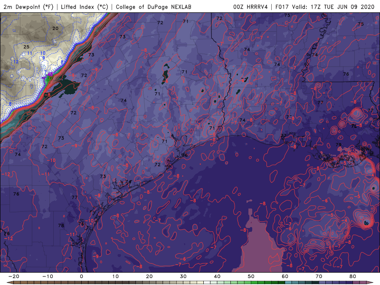This screenshot has height=285, width=380.
Task: Click the "2m Dewpoint (°F)" title text
Action: point(28,7)
